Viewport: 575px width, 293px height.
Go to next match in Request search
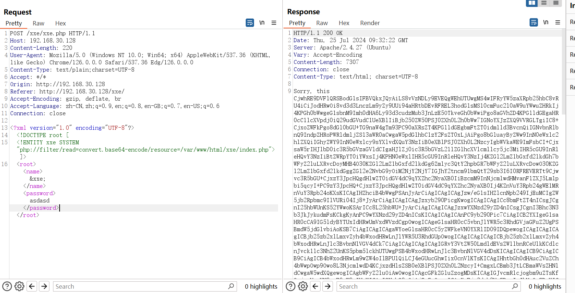(x=44, y=286)
